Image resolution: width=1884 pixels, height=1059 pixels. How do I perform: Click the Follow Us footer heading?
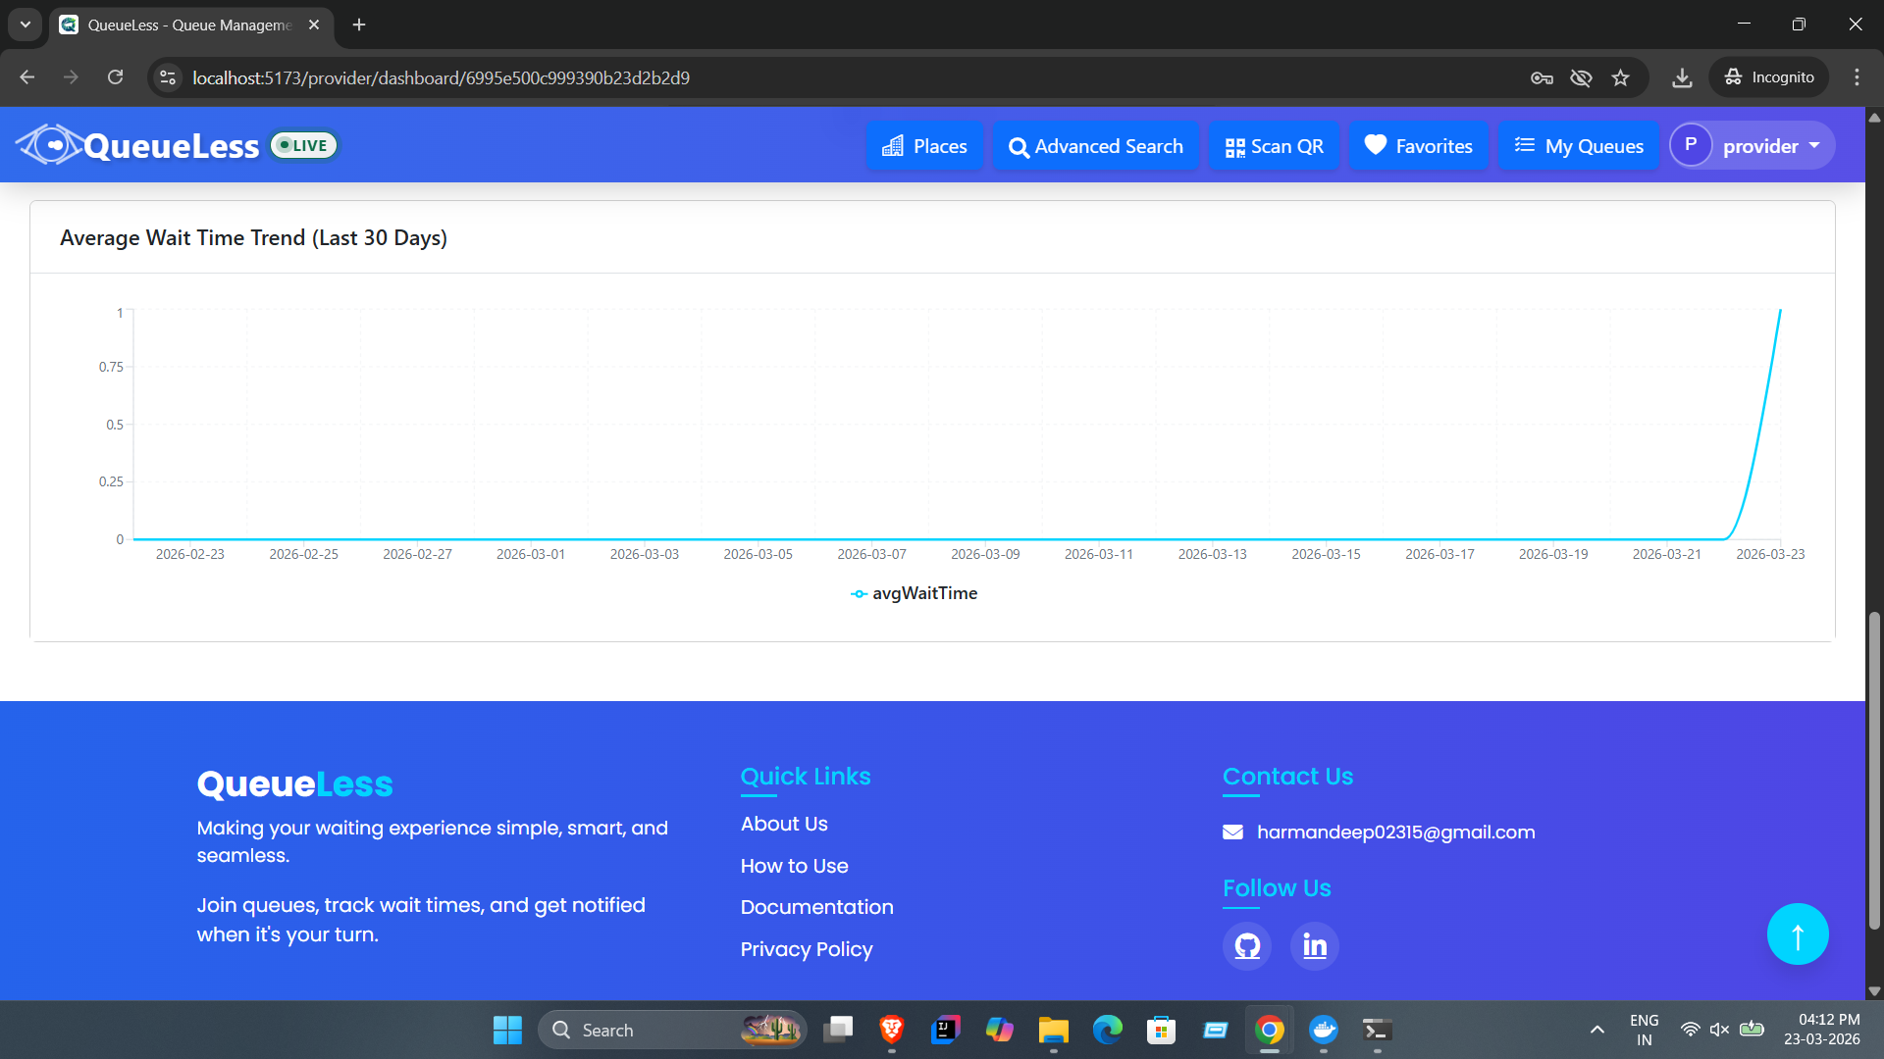pos(1277,888)
